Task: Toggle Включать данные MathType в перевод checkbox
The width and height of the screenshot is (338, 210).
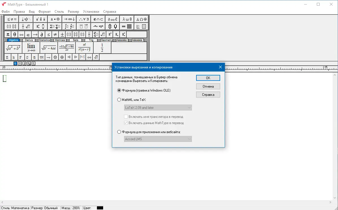Action: [154, 123]
